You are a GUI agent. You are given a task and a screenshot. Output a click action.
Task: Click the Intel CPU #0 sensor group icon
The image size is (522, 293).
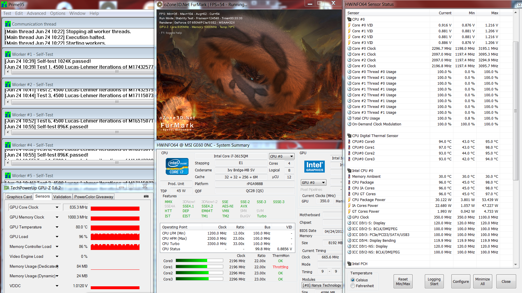[x=349, y=171]
